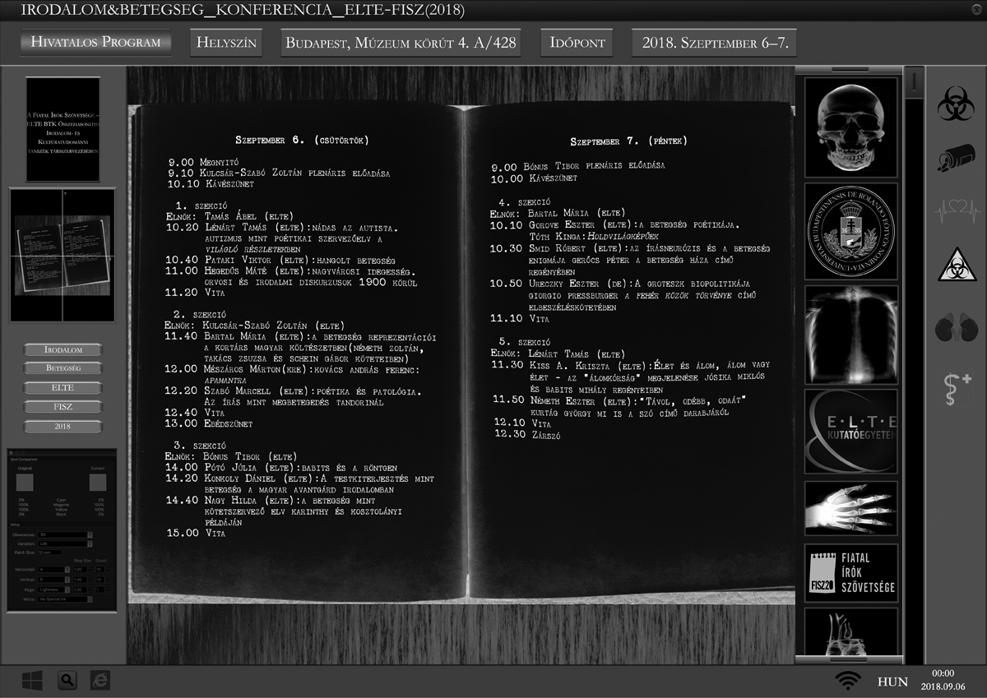Open the Fiatal Írók Szövetsége poster thumbnail
The height and width of the screenshot is (698, 987).
63,130
